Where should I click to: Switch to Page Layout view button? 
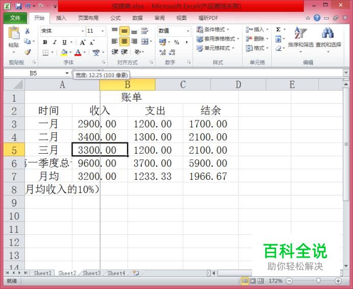(253, 281)
